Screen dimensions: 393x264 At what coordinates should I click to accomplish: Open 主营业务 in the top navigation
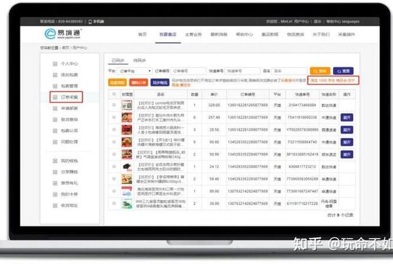click(193, 34)
